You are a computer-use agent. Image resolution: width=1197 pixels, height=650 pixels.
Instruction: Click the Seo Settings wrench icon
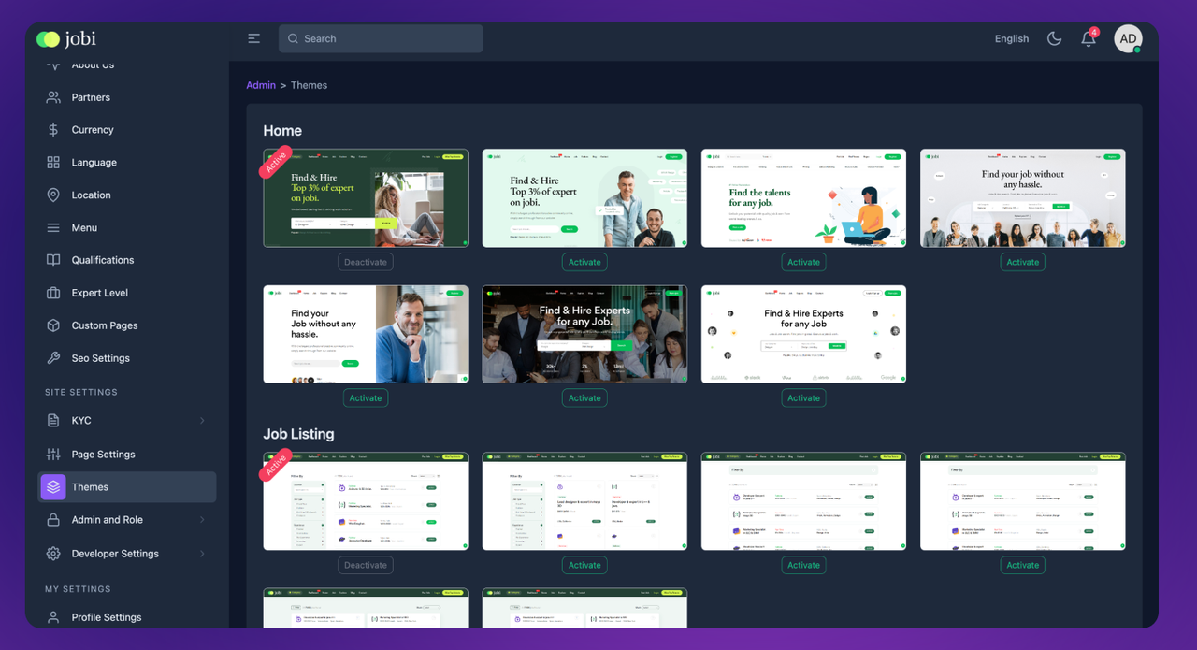click(53, 358)
